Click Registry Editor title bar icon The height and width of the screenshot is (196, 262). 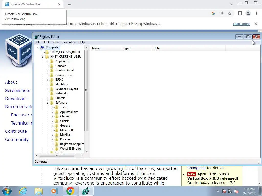(36, 37)
